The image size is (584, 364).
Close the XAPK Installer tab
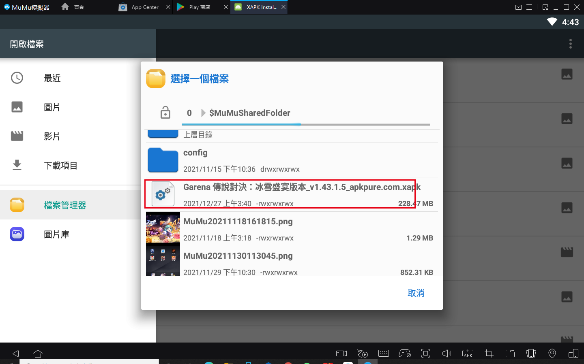(283, 7)
